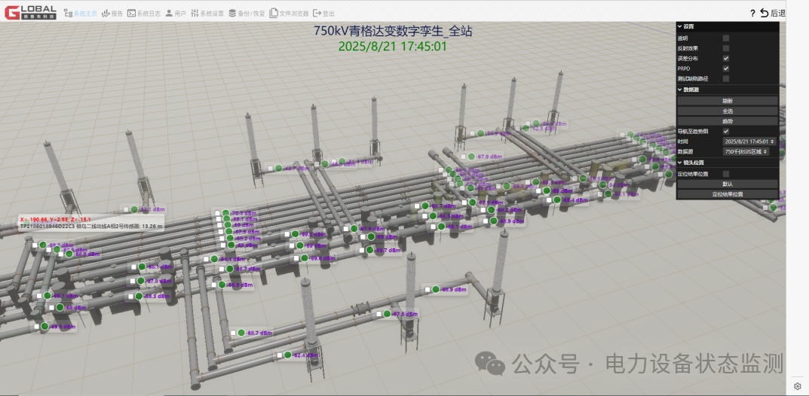
Task: Open 系统日志 terminal icon
Action: click(131, 14)
